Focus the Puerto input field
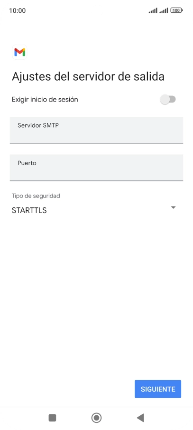The image size is (193, 430). pos(97,168)
